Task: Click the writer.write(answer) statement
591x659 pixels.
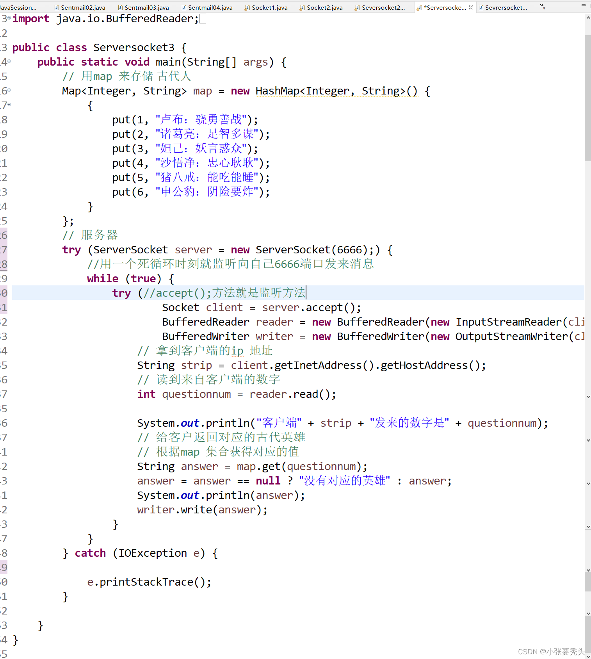Action: coord(202,510)
